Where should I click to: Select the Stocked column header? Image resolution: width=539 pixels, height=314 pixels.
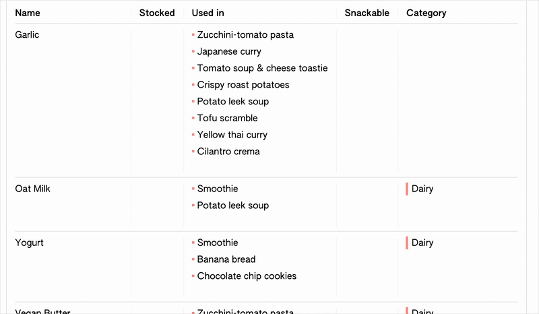157,13
